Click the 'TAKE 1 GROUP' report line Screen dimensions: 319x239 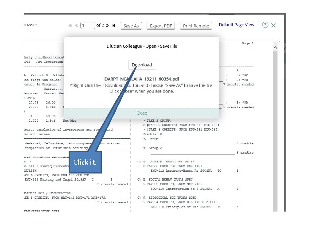click(157, 120)
